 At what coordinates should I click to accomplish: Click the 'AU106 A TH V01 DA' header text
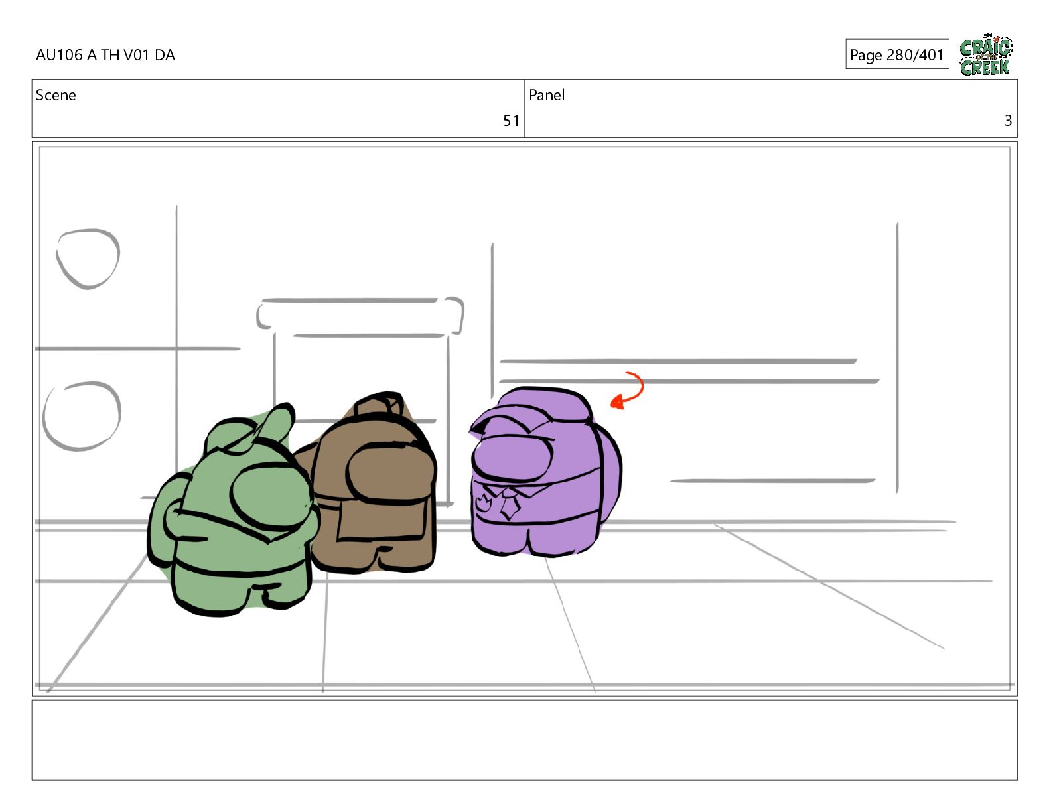[x=105, y=55]
